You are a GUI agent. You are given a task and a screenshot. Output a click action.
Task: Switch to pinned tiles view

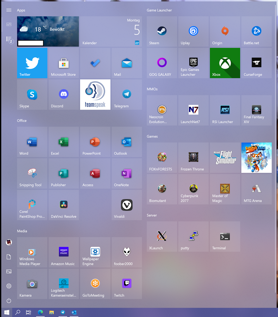tap(9, 25)
